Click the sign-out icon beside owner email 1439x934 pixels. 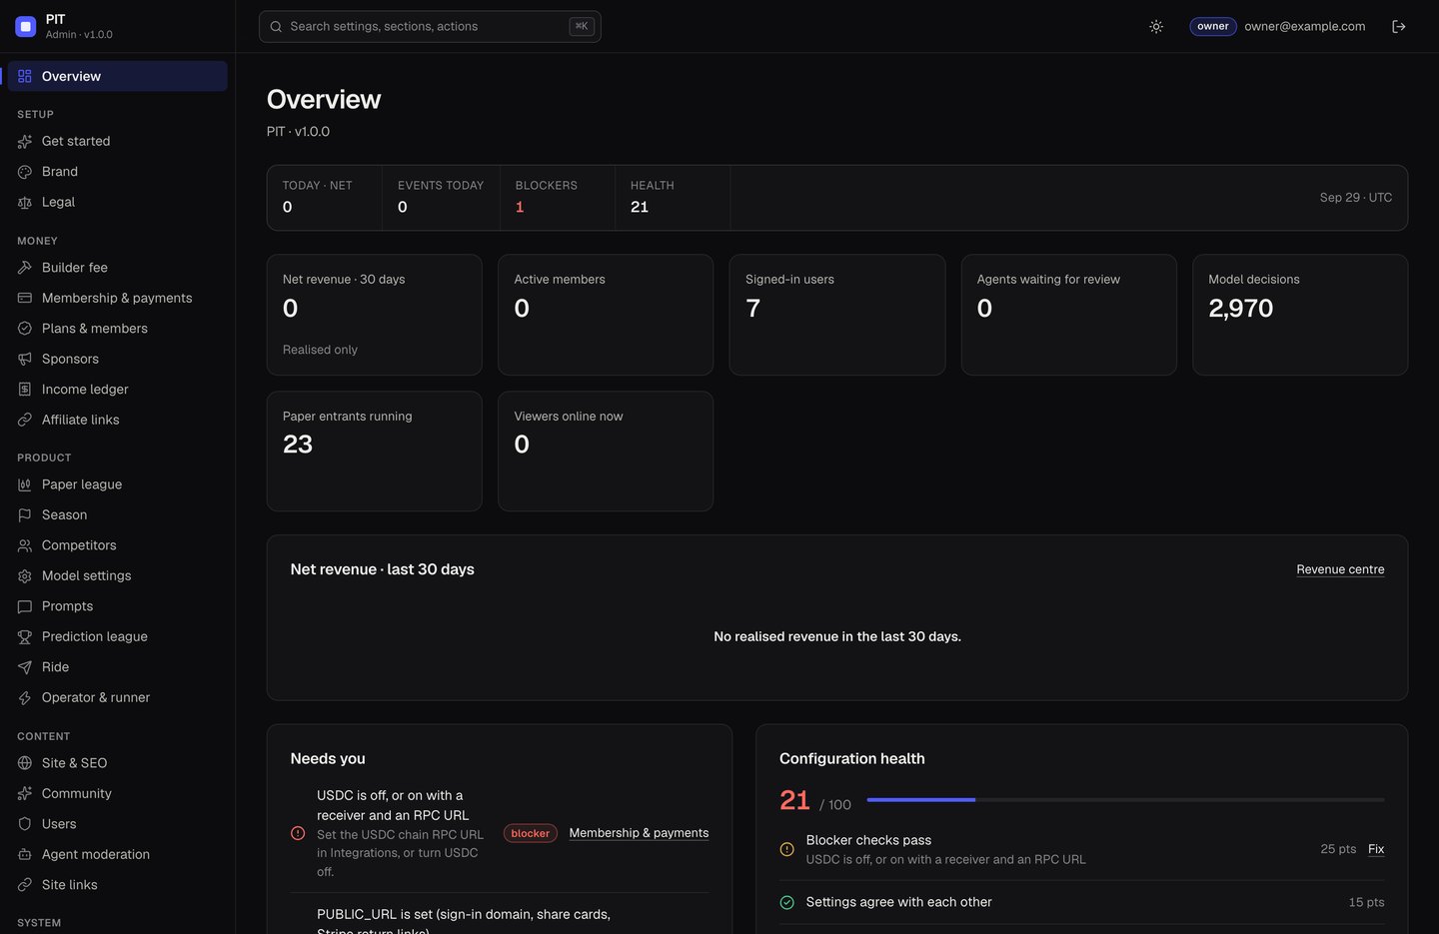click(x=1399, y=27)
